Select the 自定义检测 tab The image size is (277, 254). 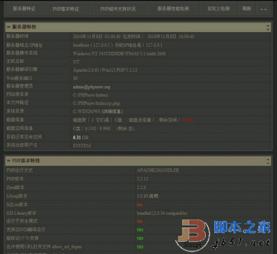pyautogui.click(x=219, y=9)
